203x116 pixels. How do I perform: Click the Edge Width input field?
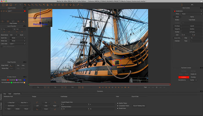12,65
